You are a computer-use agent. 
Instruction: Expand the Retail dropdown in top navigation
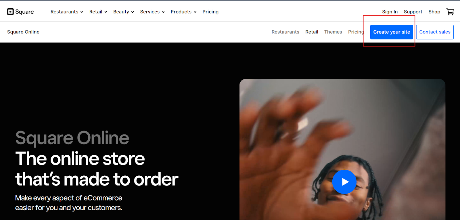click(98, 12)
